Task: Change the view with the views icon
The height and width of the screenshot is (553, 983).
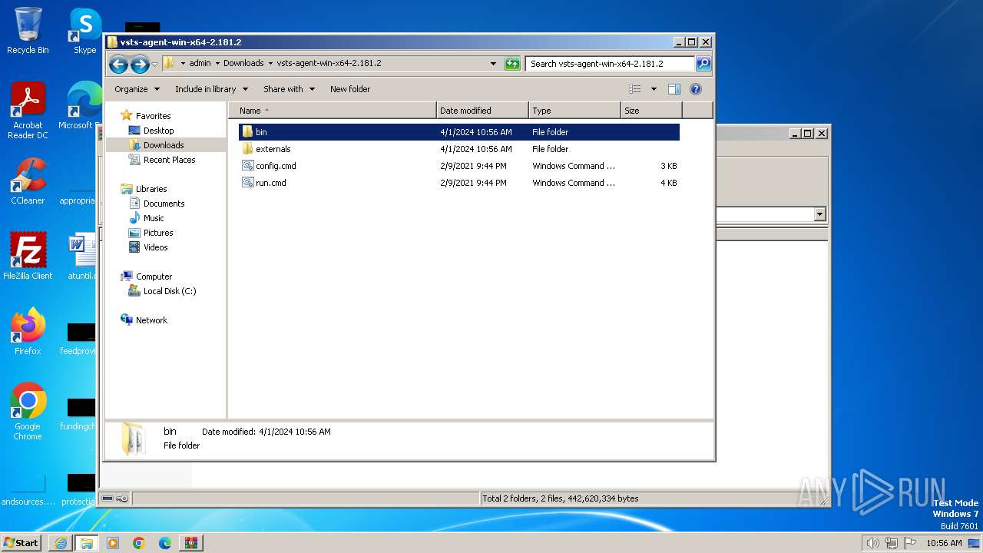Action: [x=635, y=89]
